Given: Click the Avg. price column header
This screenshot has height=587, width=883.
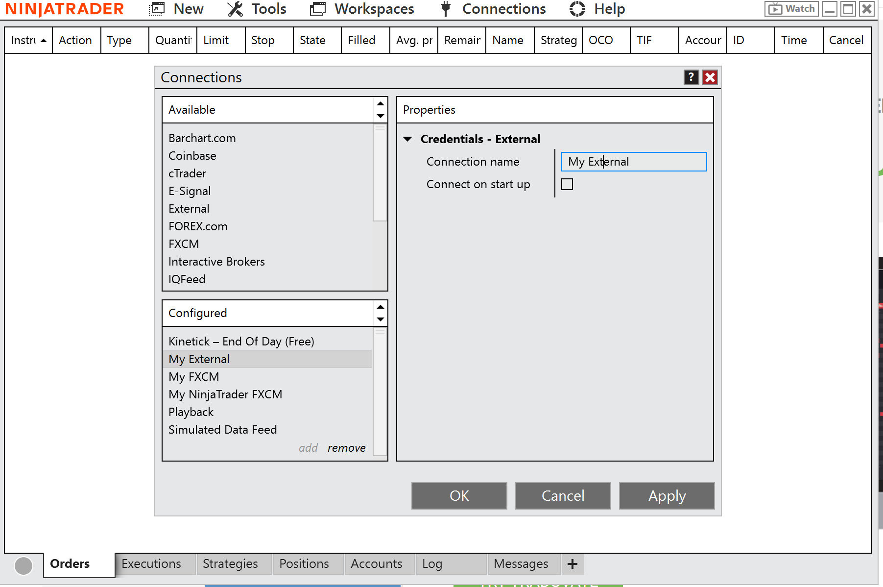Looking at the screenshot, I should [x=414, y=40].
